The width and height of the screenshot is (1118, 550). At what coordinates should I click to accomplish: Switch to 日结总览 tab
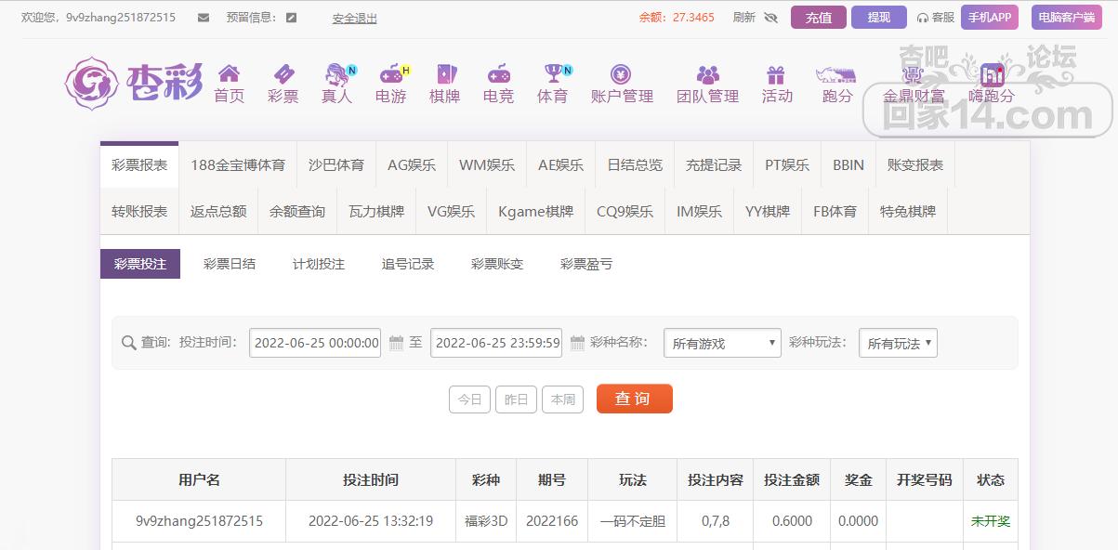coord(635,165)
